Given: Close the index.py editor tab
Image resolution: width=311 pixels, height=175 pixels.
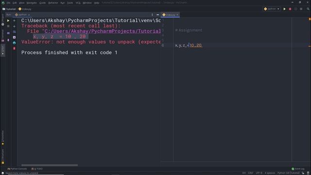Looking at the screenshot, I should (x=177, y=15).
